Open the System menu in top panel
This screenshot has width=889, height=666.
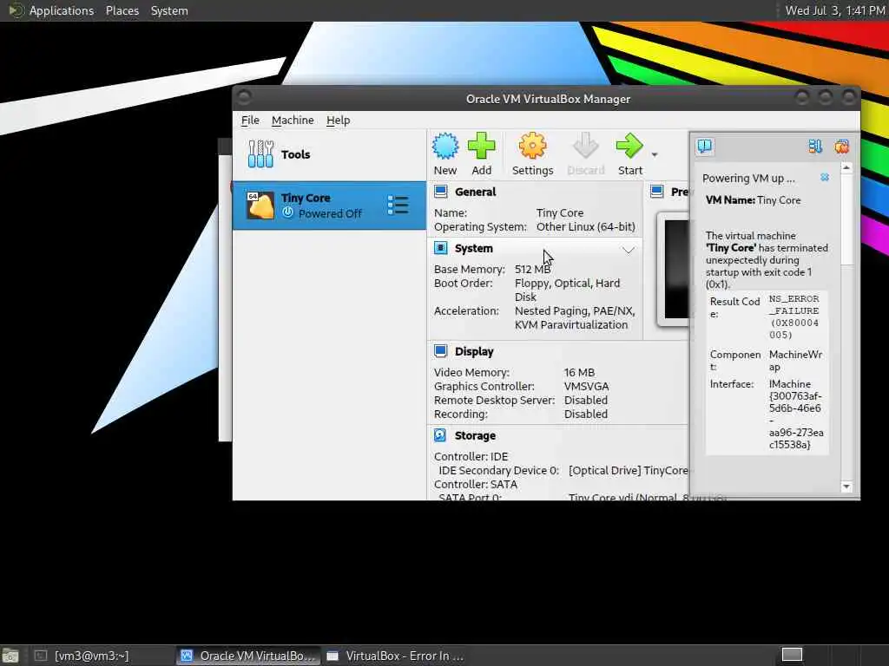click(x=169, y=10)
